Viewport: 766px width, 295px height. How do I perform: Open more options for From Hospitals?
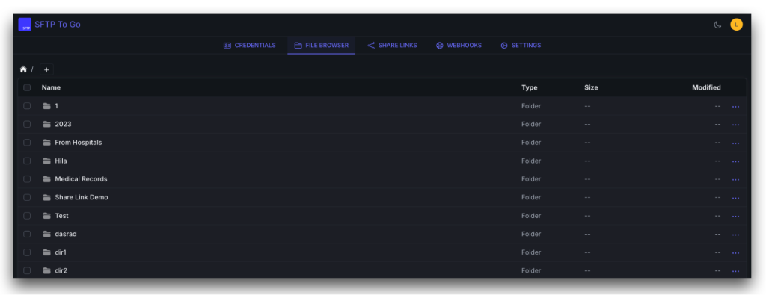point(736,143)
